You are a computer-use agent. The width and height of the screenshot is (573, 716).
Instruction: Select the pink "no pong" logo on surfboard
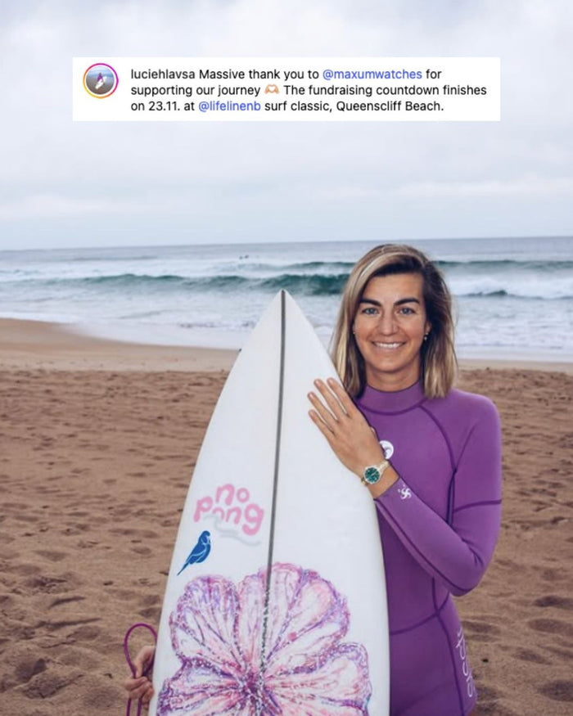[x=229, y=511]
